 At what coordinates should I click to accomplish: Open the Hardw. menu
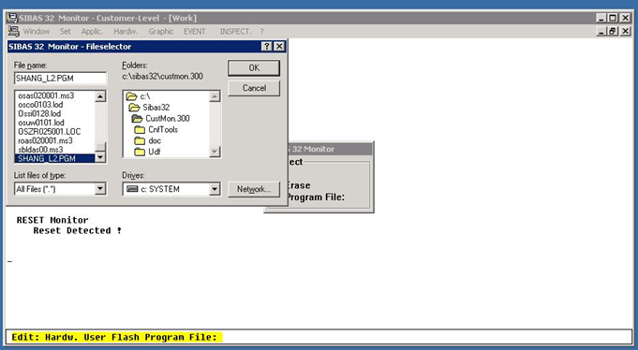click(126, 31)
